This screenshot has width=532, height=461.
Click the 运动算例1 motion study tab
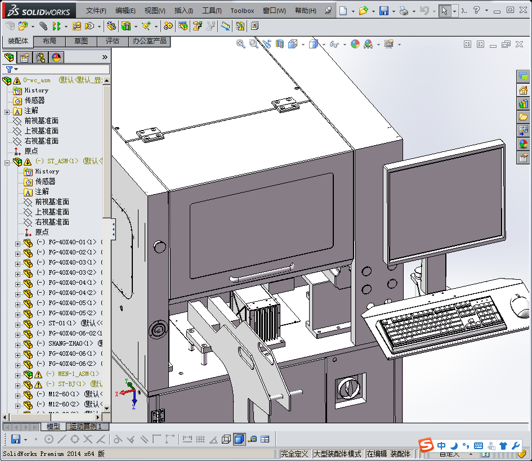86,427
